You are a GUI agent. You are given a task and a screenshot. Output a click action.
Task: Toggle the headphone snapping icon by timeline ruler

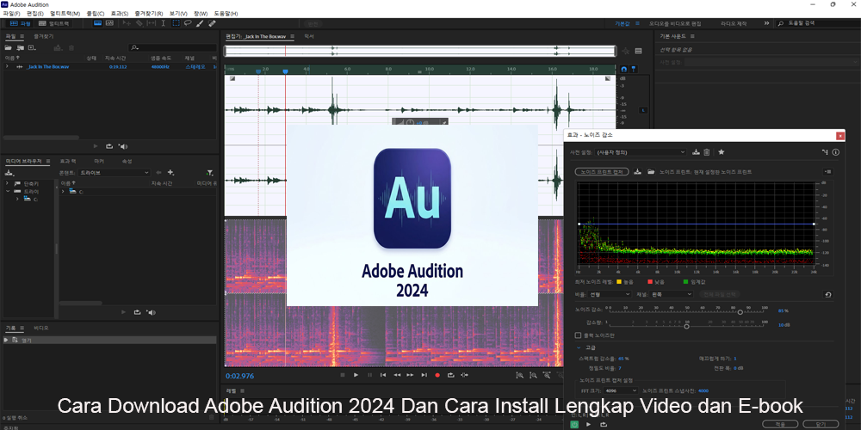[623, 69]
